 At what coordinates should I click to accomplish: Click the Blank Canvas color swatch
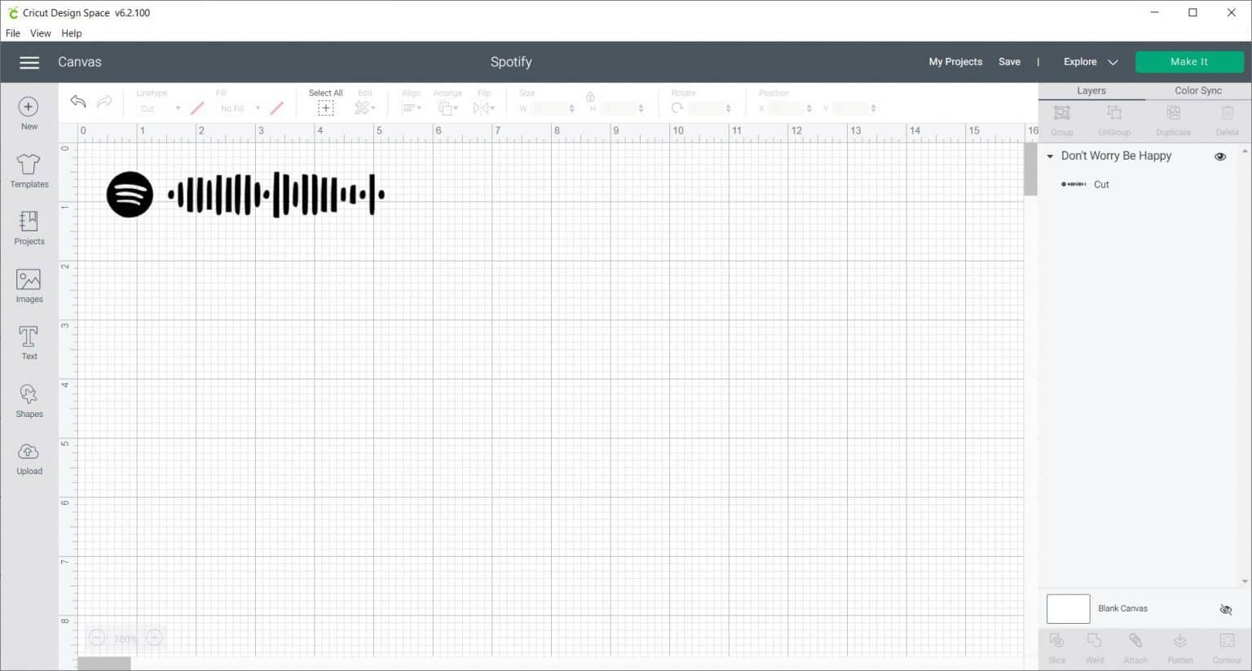tap(1068, 609)
